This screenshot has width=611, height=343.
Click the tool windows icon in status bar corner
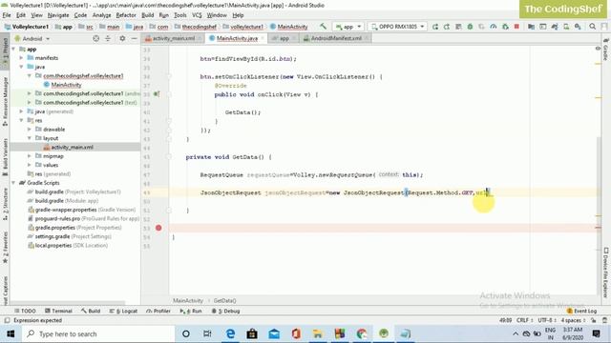(x=7, y=320)
